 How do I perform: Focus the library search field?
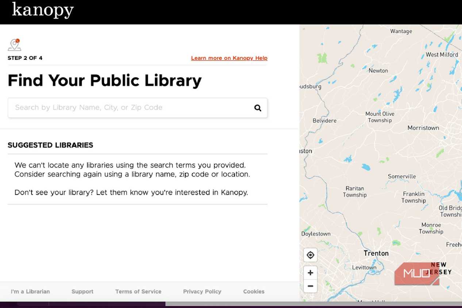[138, 108]
